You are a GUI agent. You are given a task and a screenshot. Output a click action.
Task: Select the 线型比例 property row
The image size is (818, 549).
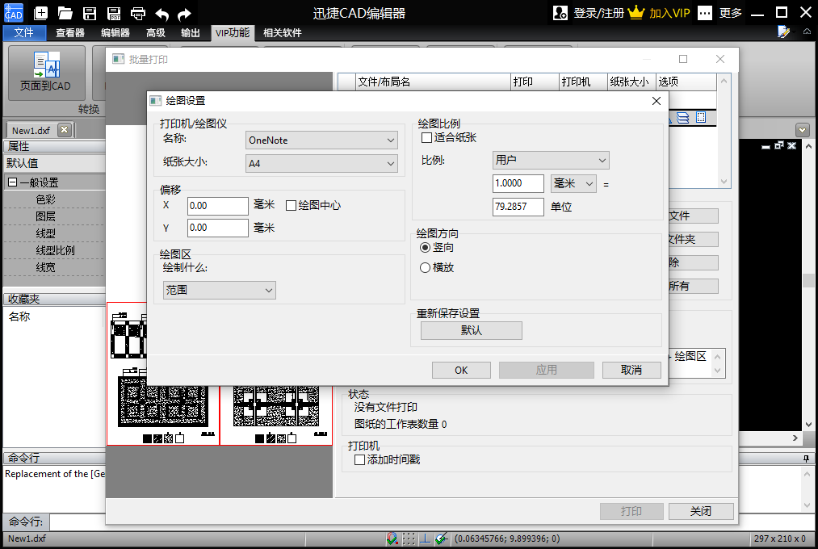pyautogui.click(x=54, y=250)
